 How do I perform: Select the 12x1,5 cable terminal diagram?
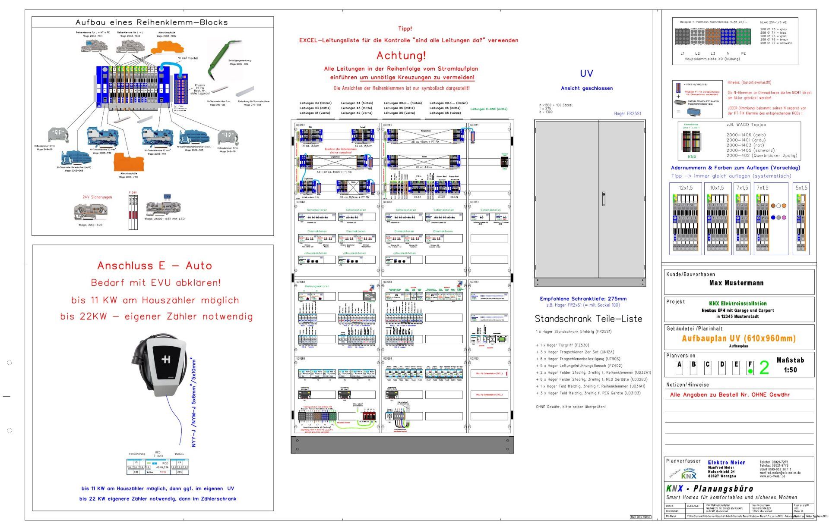[685, 222]
